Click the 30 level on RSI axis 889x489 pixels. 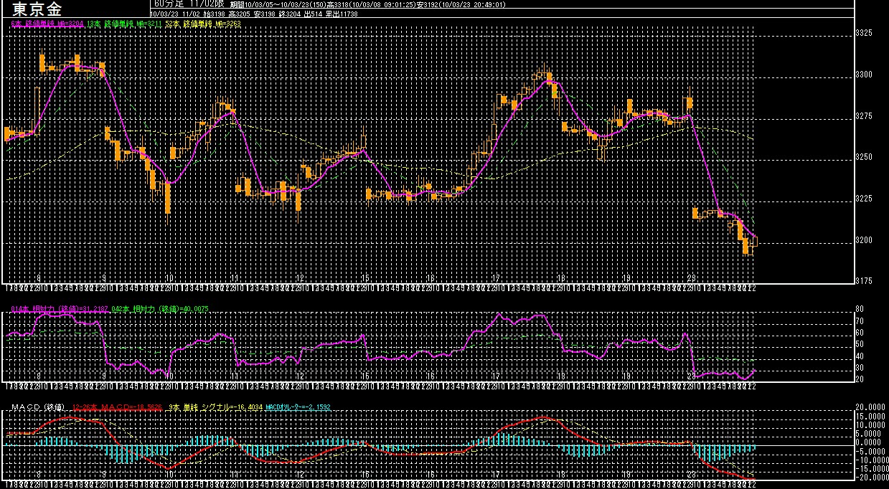(860, 367)
